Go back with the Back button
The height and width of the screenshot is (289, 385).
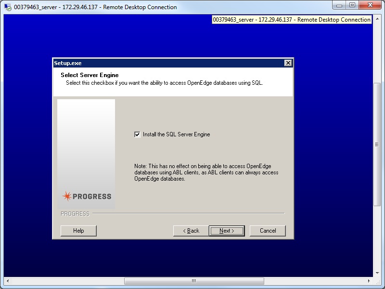(x=191, y=231)
